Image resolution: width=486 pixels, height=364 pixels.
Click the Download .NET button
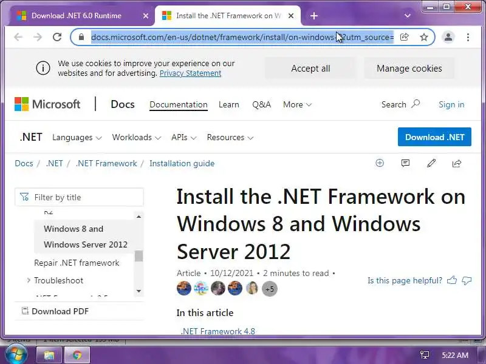pos(434,137)
